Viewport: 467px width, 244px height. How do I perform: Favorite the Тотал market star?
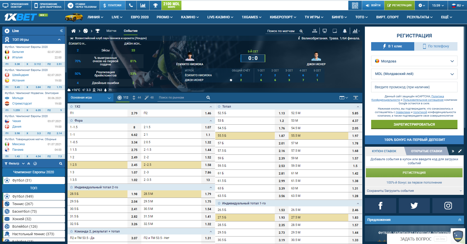(219, 107)
